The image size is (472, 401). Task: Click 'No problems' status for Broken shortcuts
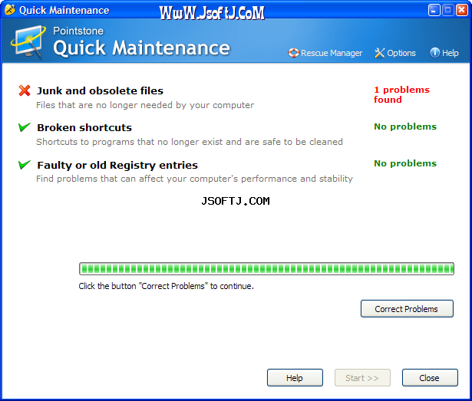[405, 127]
